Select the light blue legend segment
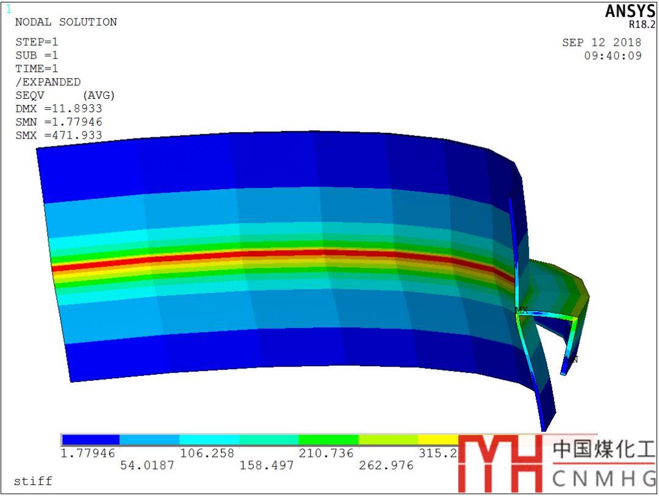 click(x=149, y=440)
